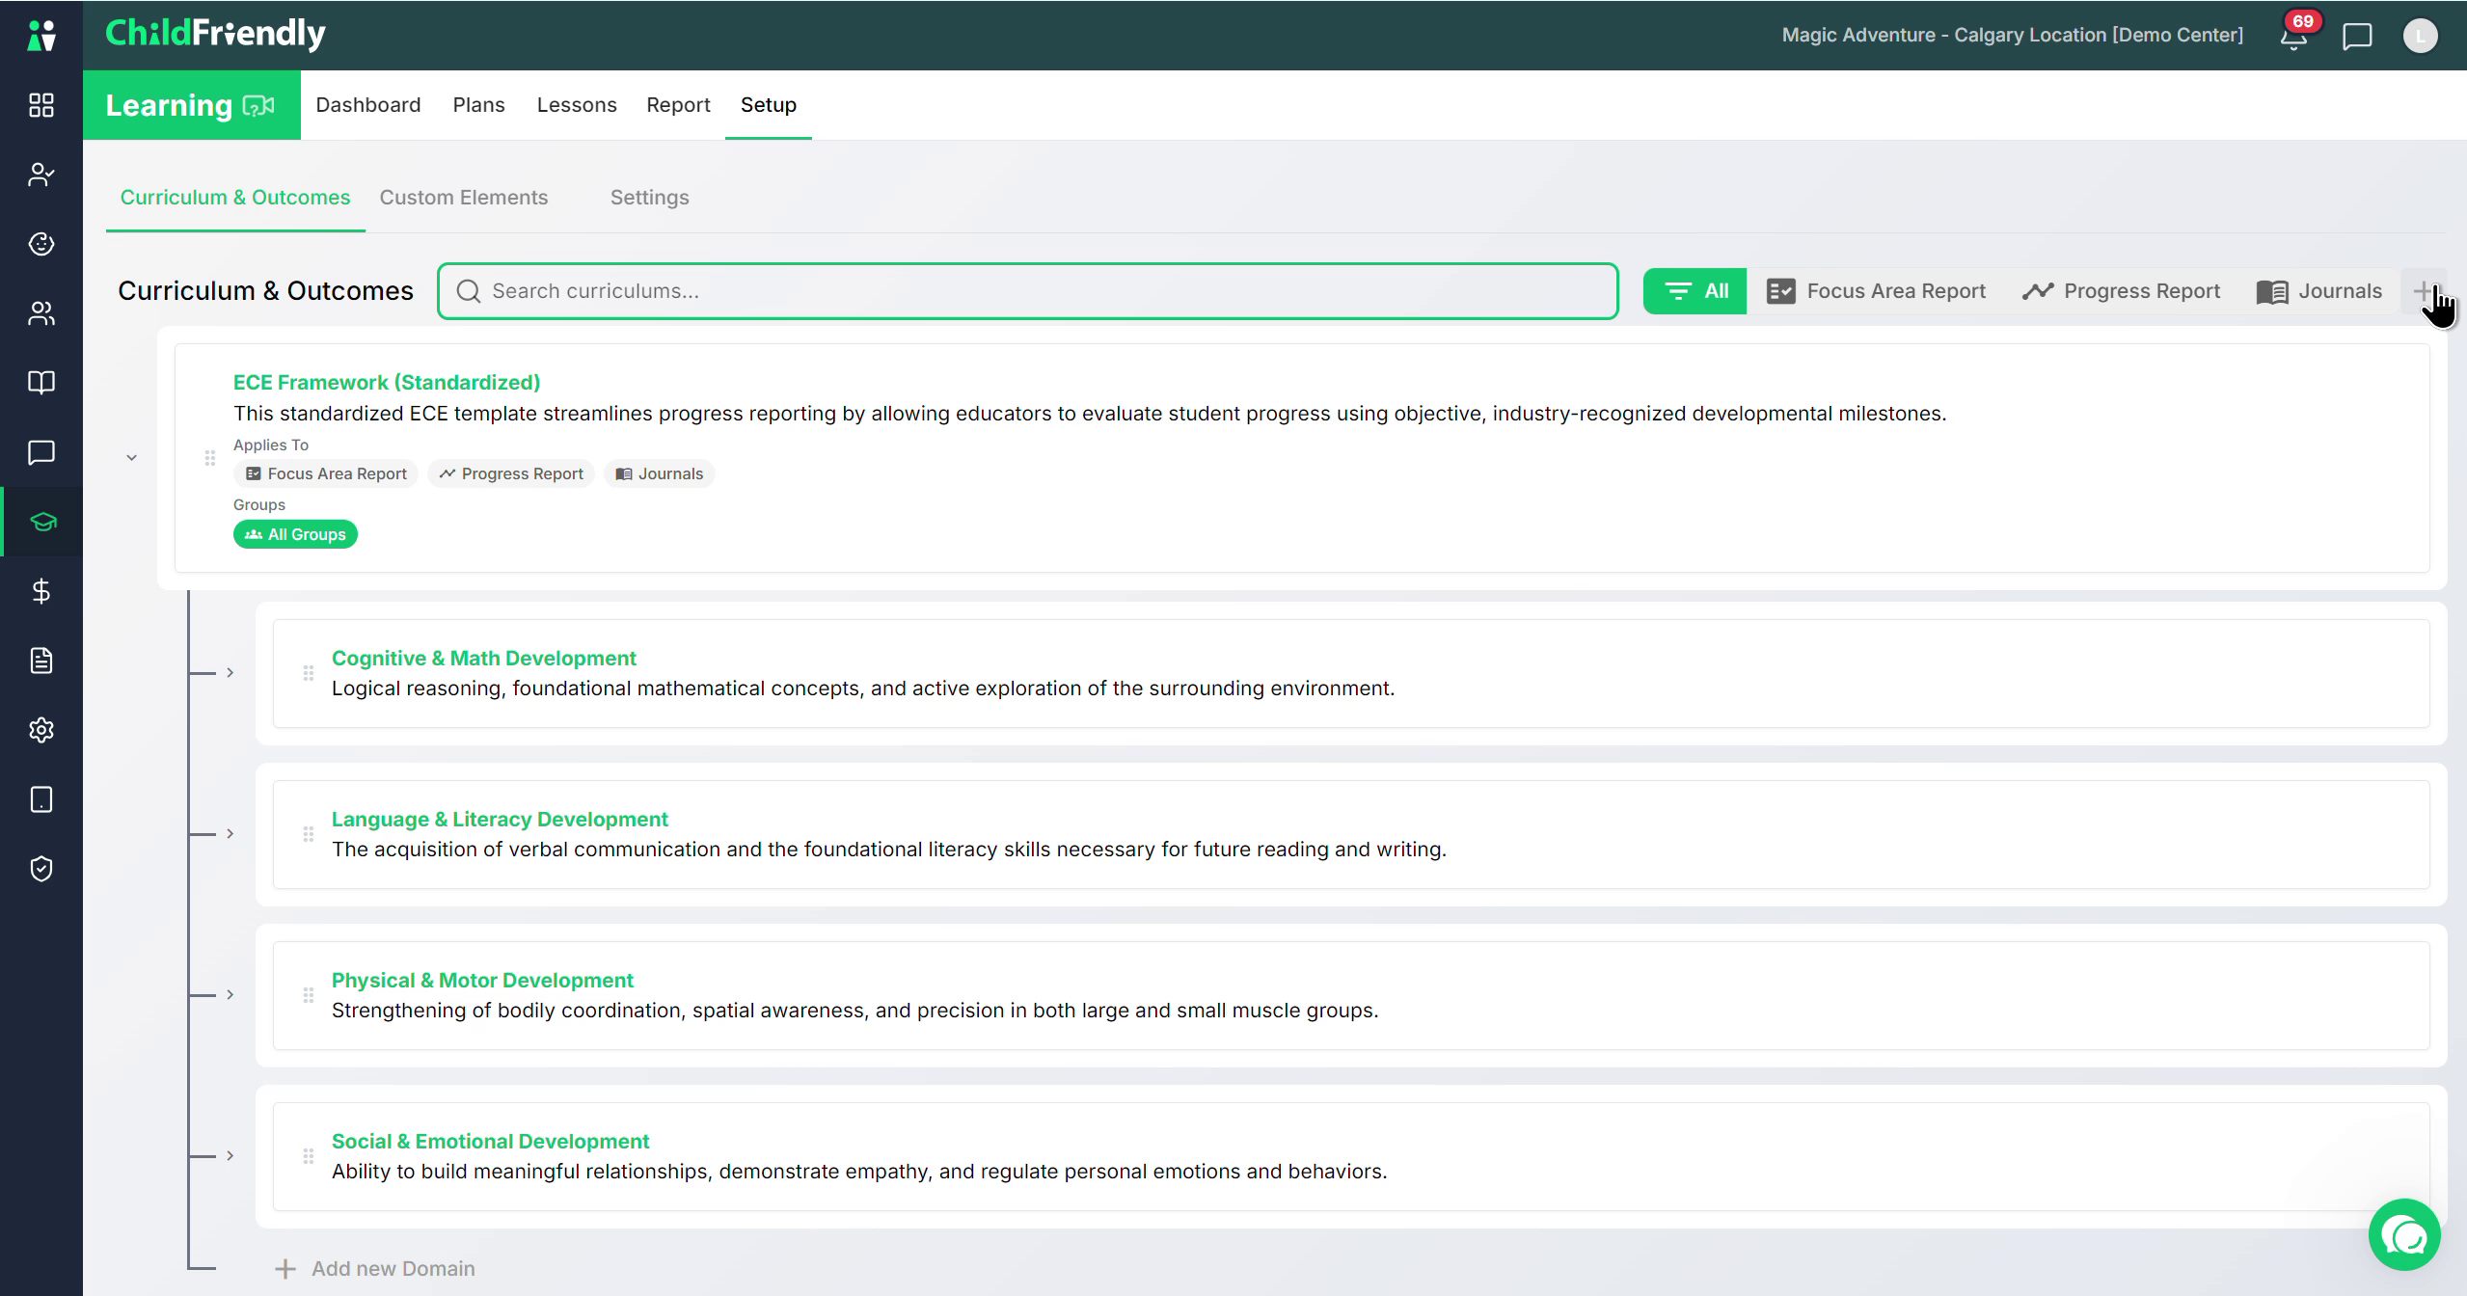Toggle the All filter
The width and height of the screenshot is (2467, 1296).
click(x=1694, y=291)
